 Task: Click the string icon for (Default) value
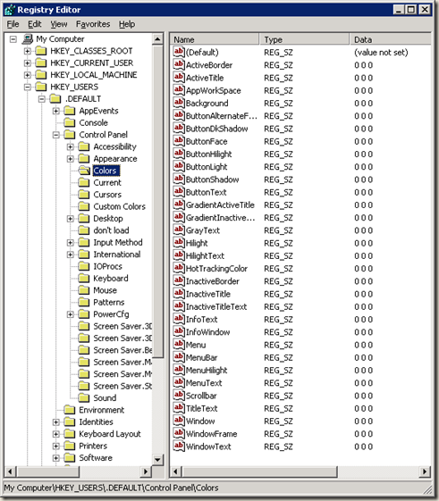179,52
